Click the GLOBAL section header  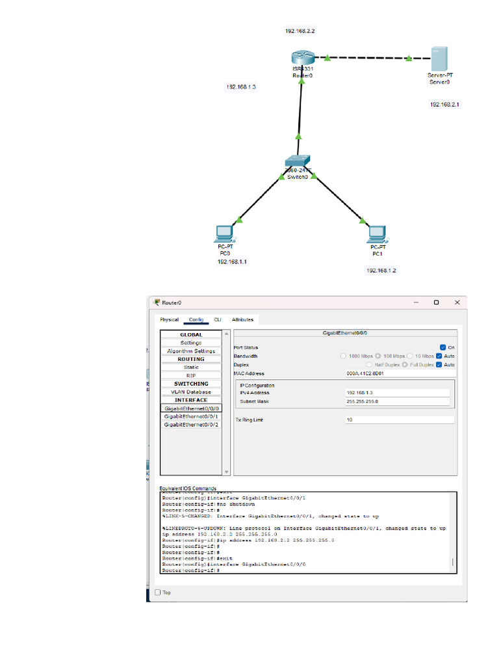[x=191, y=335]
